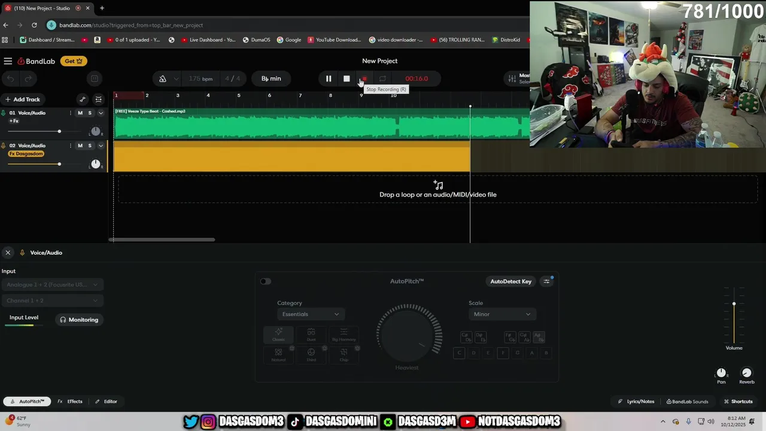Open track 02 three-dot menu
This screenshot has height=431, width=766.
pyautogui.click(x=71, y=145)
